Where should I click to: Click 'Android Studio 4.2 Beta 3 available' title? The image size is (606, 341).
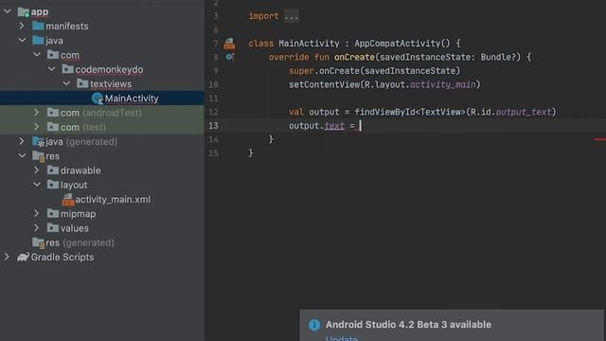[x=408, y=325]
